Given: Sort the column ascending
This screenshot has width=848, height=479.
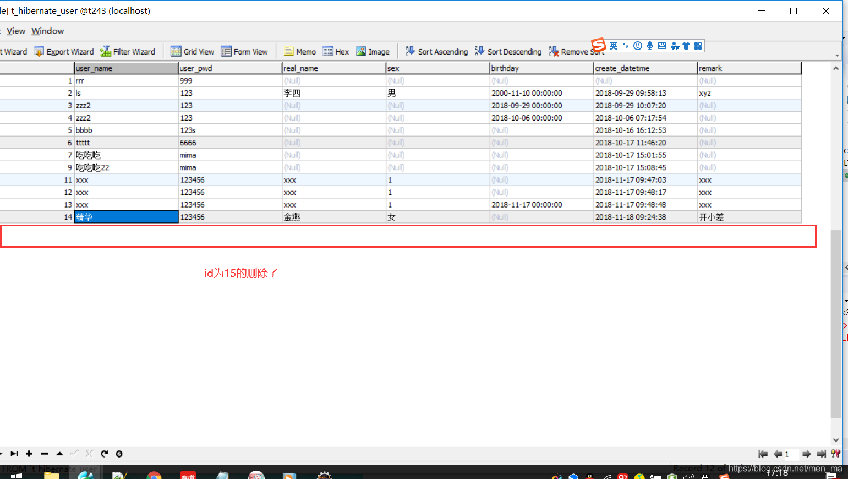Looking at the screenshot, I should [x=436, y=52].
